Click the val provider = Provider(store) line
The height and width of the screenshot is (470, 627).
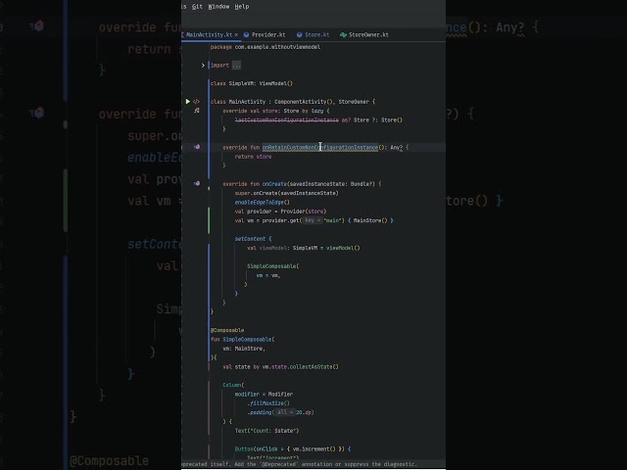[280, 211]
